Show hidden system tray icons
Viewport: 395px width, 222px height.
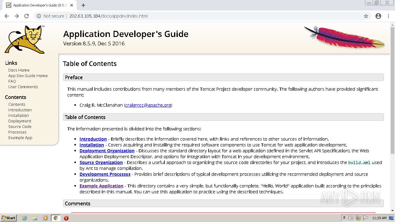pos(344,218)
